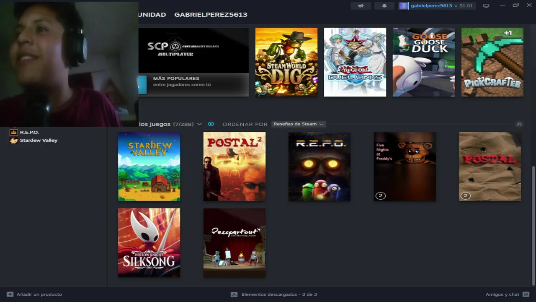The image size is (536, 302).
Task: Click the friends chat icon
Action: pyautogui.click(x=526, y=294)
